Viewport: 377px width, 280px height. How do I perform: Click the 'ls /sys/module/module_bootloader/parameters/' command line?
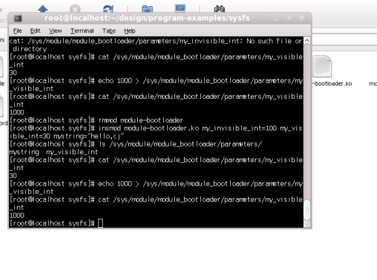[136, 144]
